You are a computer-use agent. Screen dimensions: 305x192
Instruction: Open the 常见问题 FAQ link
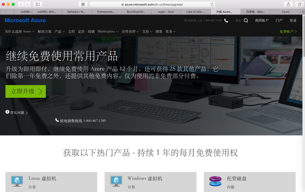[x=19, y=112]
